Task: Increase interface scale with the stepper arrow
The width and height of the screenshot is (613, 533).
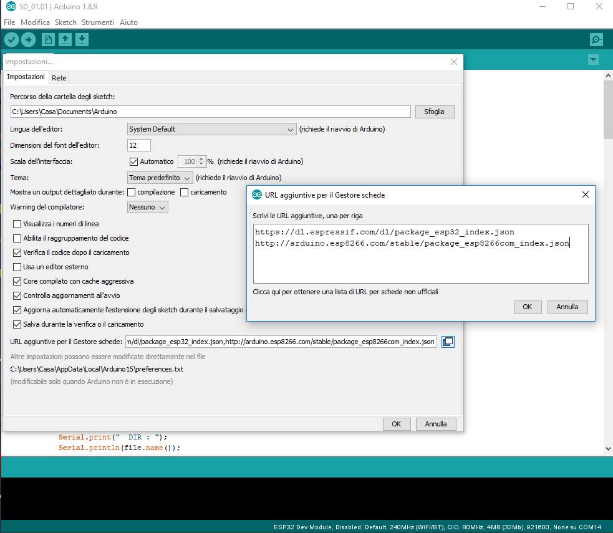Action: 200,159
